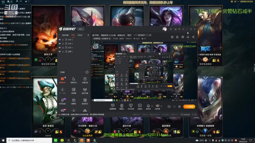Image resolution: width=255 pixels, height=143 pixels.
Task: Open the 虚拟形象 tool
Action: pyautogui.click(x=85, y=91)
